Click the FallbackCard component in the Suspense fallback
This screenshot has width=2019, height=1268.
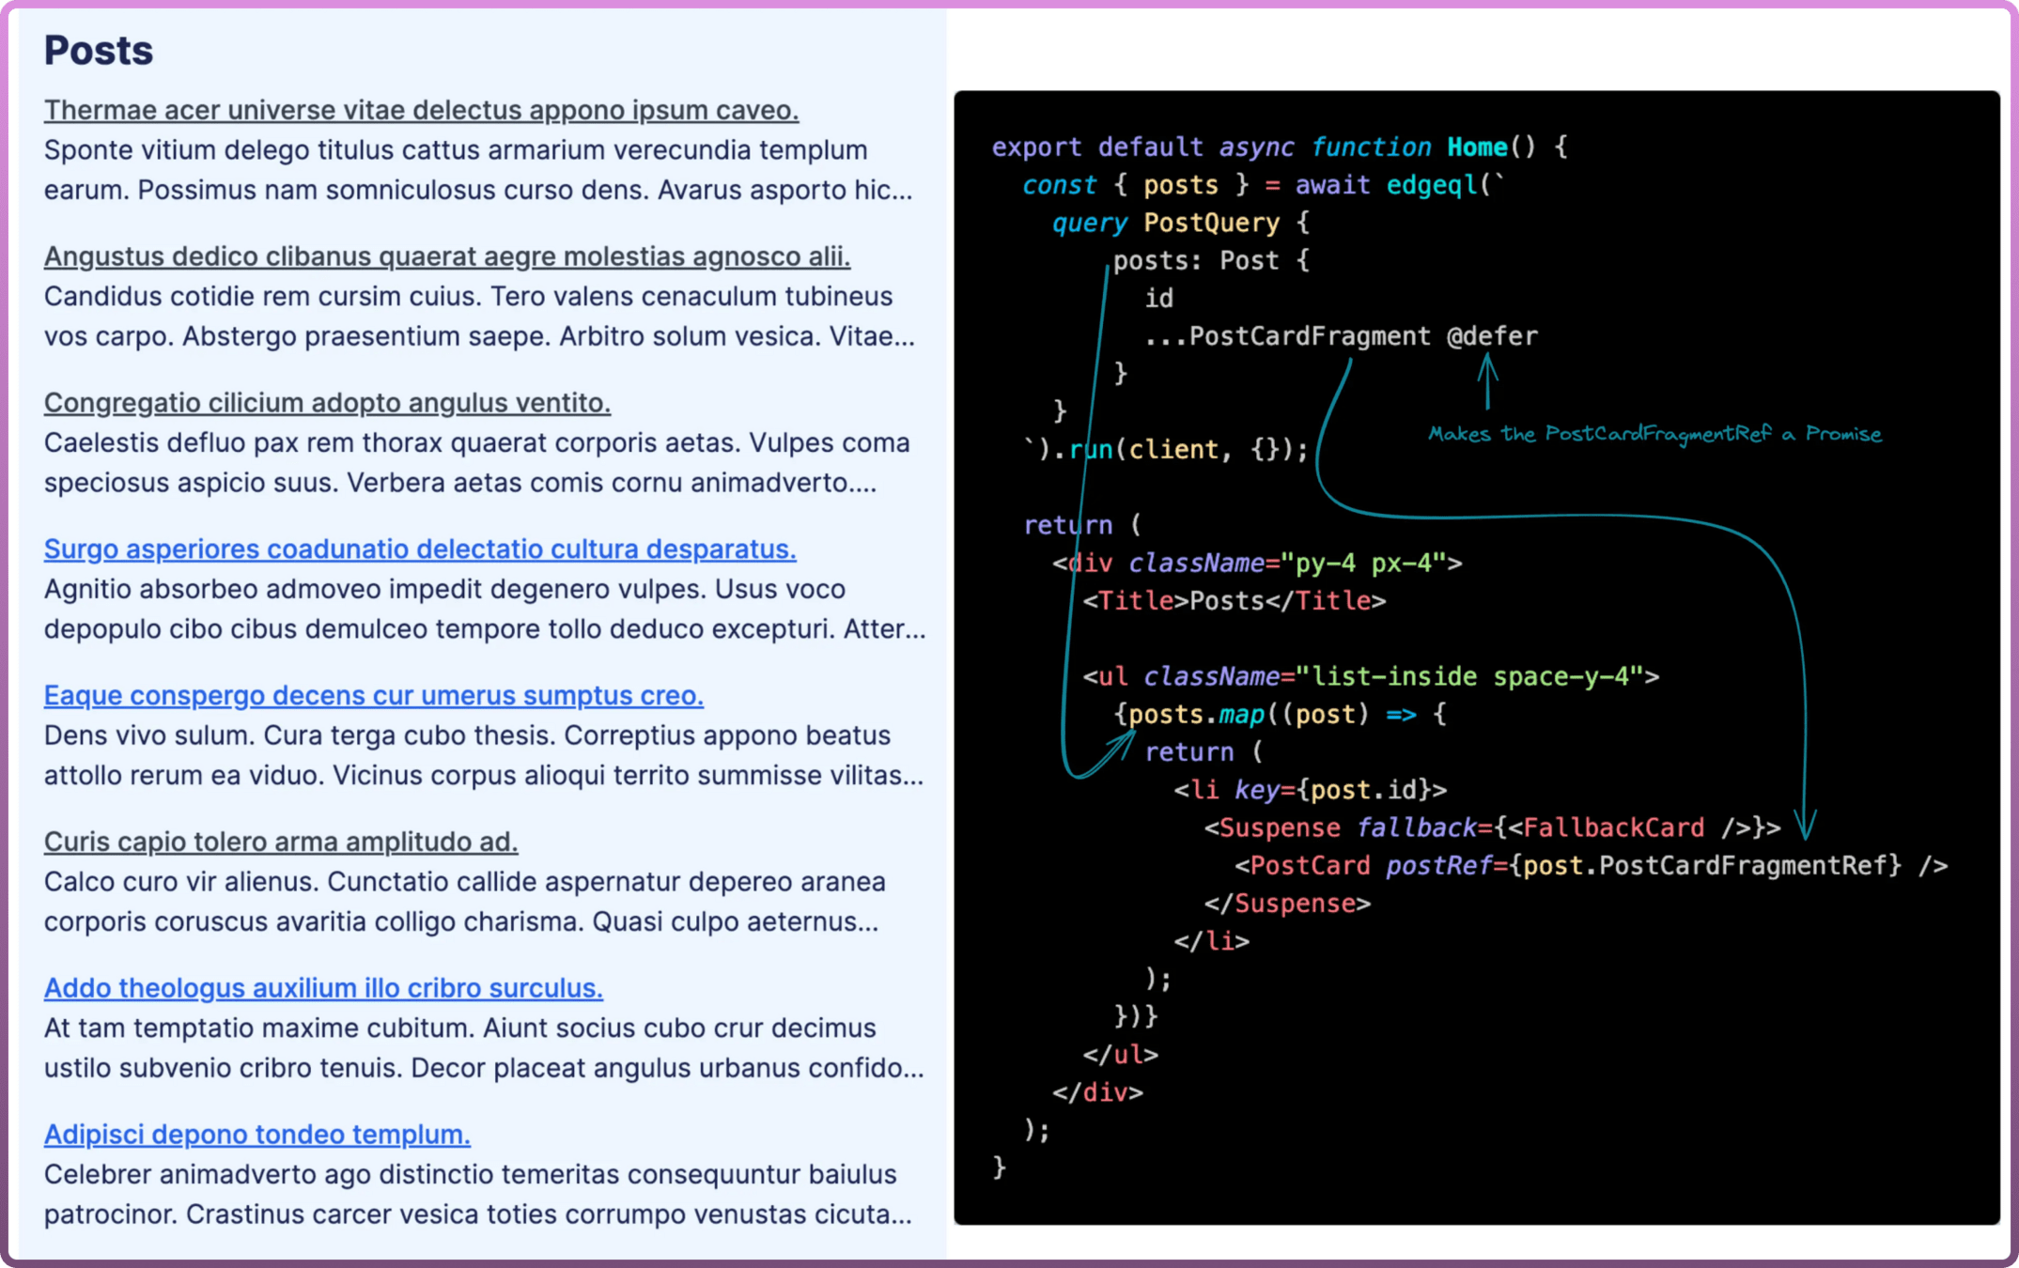point(1612,827)
